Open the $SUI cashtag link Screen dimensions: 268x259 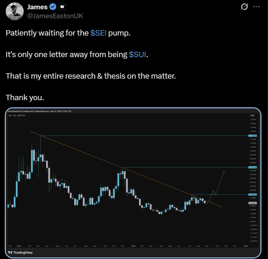[x=138, y=54]
